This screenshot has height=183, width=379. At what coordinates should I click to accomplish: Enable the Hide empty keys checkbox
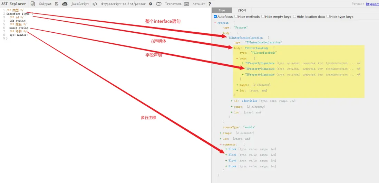tap(263, 17)
